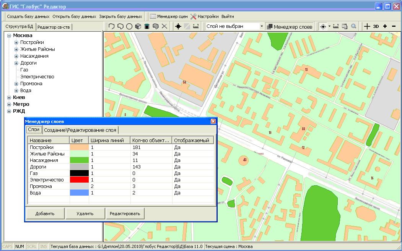Switch to 3D view mode
402x251 pixels.
coord(376,26)
